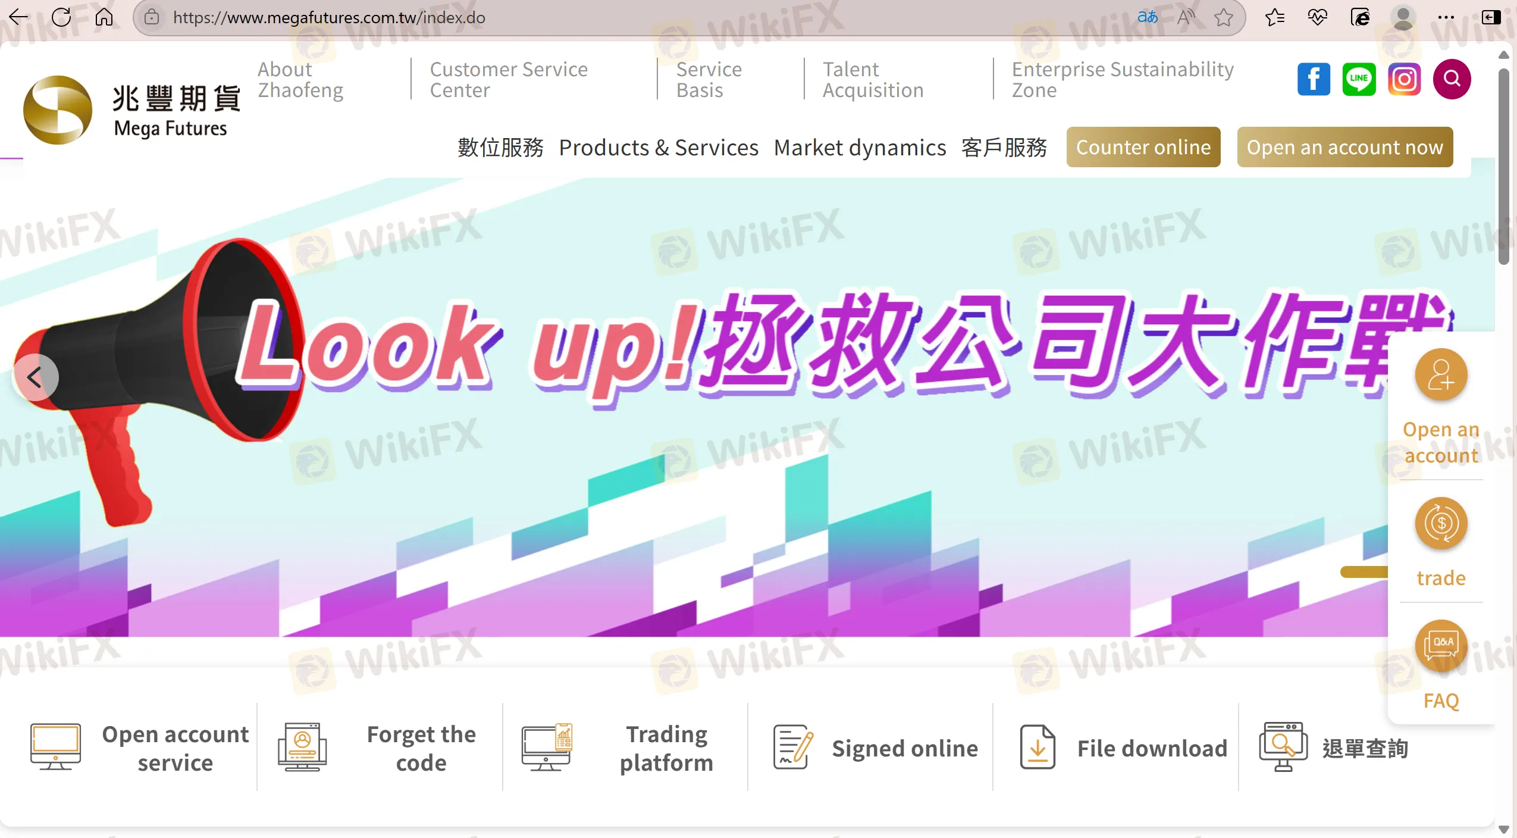1517x838 pixels.
Task: Expand the Market dynamics menu
Action: point(860,148)
